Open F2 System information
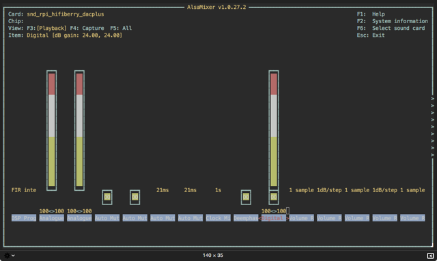 tap(392, 21)
